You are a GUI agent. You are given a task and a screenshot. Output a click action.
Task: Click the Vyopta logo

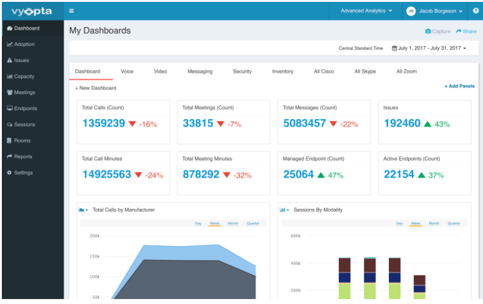[x=32, y=11]
